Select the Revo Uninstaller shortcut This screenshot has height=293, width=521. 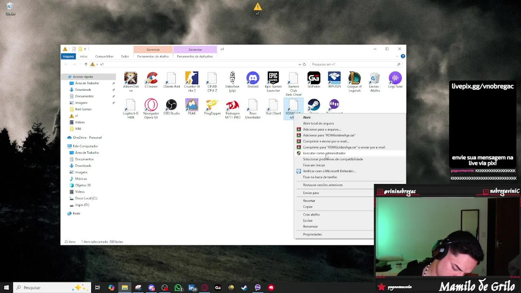253,109
